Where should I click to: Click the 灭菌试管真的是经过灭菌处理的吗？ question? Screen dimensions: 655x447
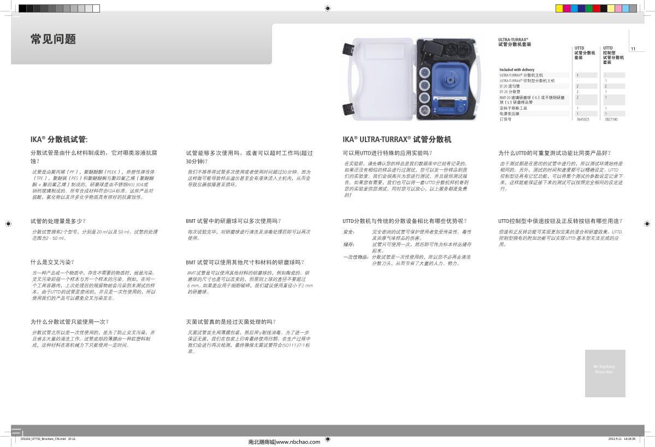pos(231,321)
